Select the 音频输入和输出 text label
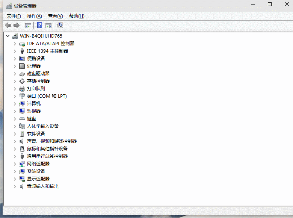The image size is (293, 218). tap(43, 186)
